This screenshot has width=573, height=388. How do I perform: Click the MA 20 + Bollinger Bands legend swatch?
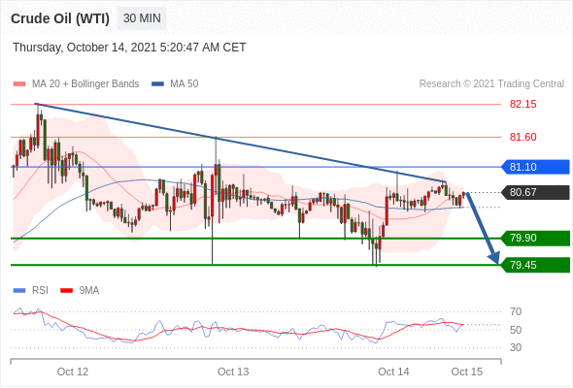pyautogui.click(x=19, y=84)
